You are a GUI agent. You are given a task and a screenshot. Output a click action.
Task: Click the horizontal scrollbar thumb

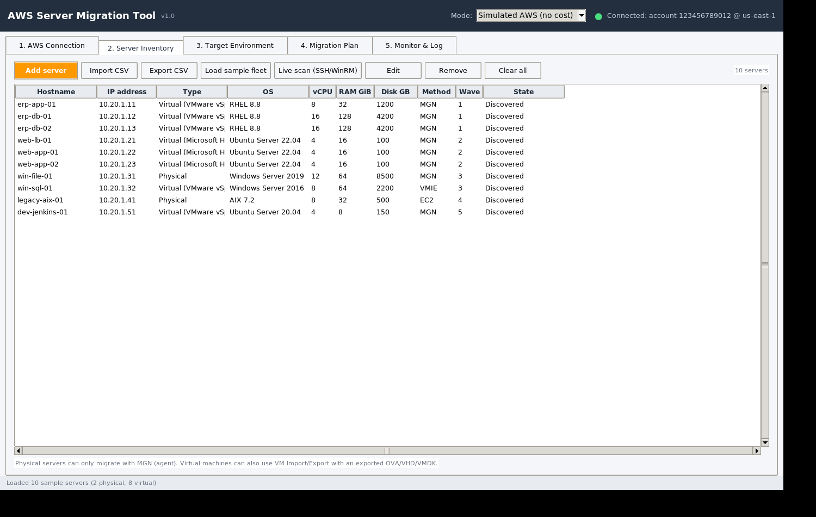point(387,451)
